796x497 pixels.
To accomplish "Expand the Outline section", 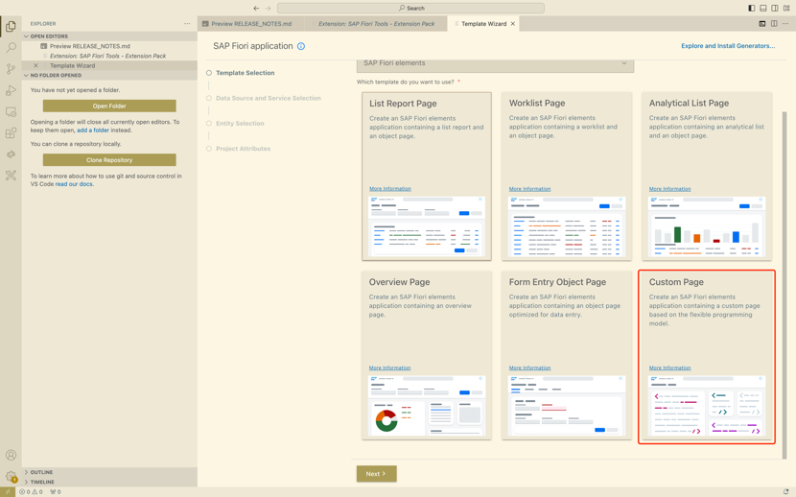I will point(109,472).
